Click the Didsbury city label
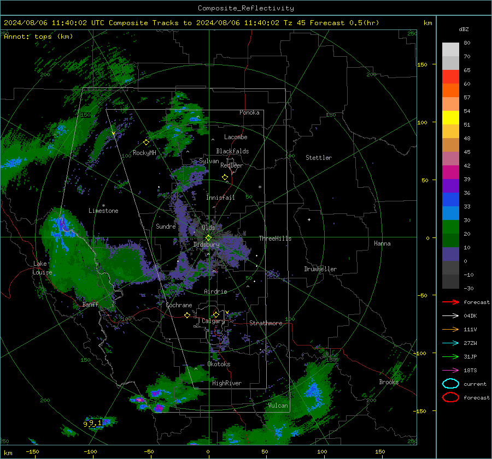 click(206, 245)
